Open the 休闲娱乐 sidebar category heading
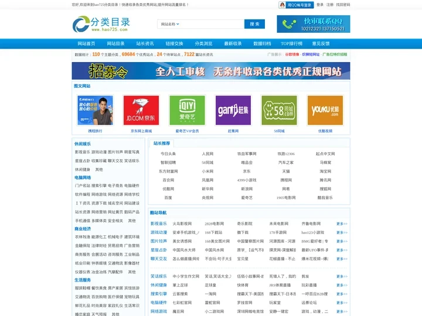This screenshot has width=422, height=316. click(83, 144)
